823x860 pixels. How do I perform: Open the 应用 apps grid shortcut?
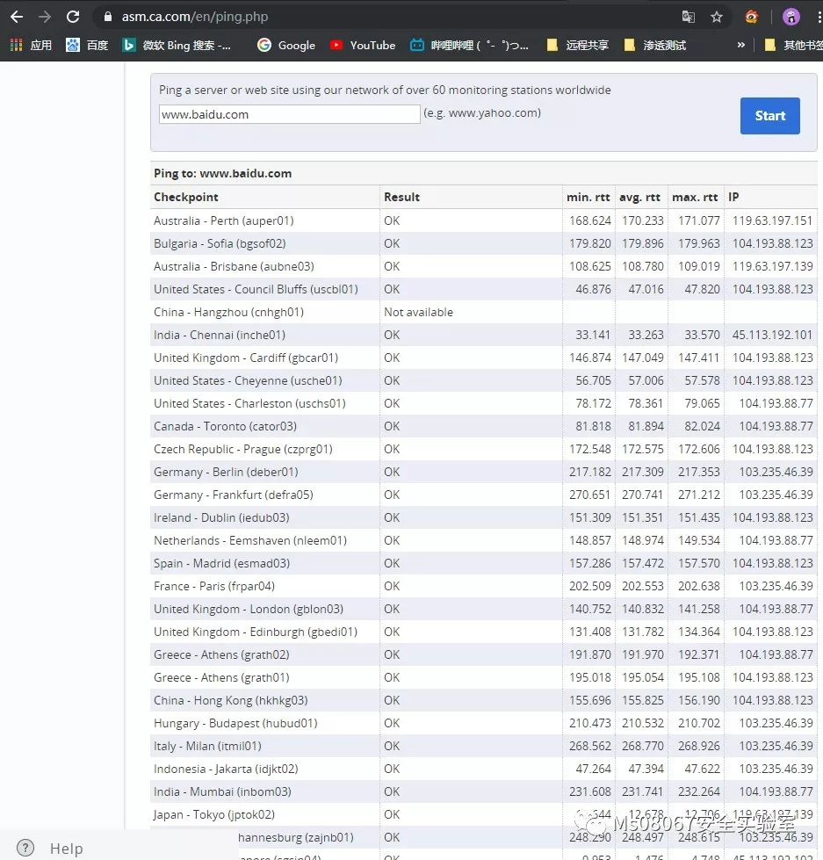pos(31,45)
